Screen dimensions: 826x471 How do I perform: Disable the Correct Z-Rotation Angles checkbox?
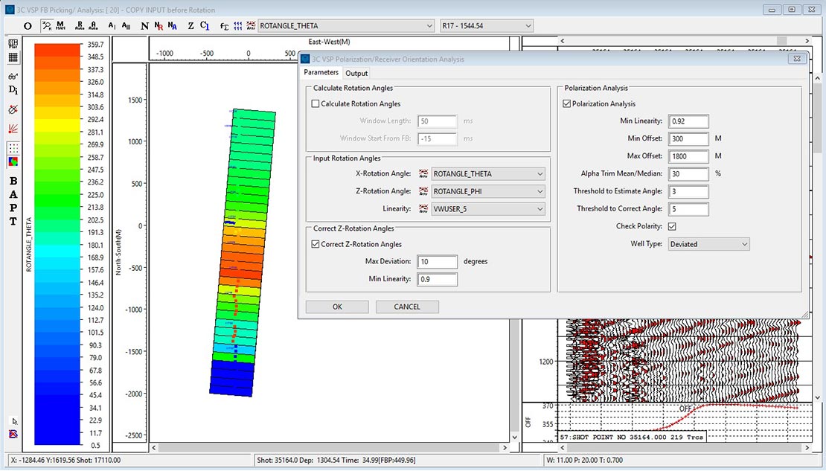coord(316,243)
